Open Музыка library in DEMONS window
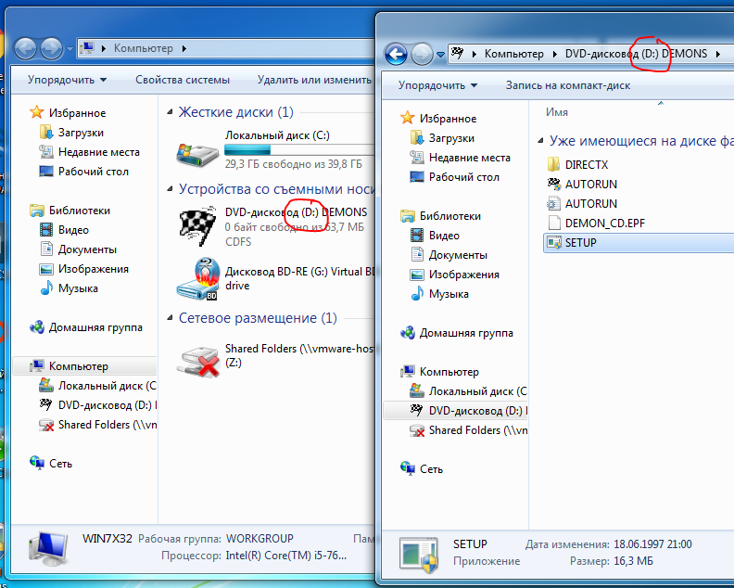734x588 pixels. [449, 294]
